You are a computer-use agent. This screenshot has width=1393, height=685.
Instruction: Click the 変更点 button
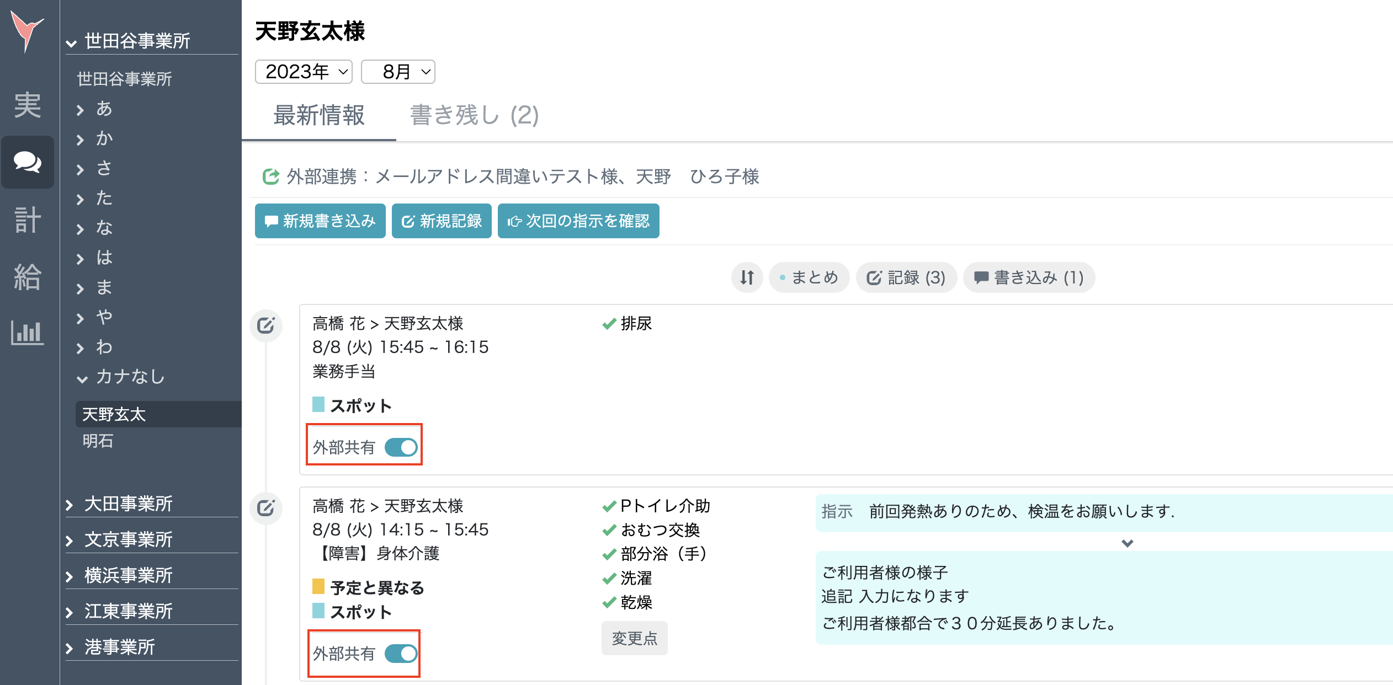coord(634,638)
